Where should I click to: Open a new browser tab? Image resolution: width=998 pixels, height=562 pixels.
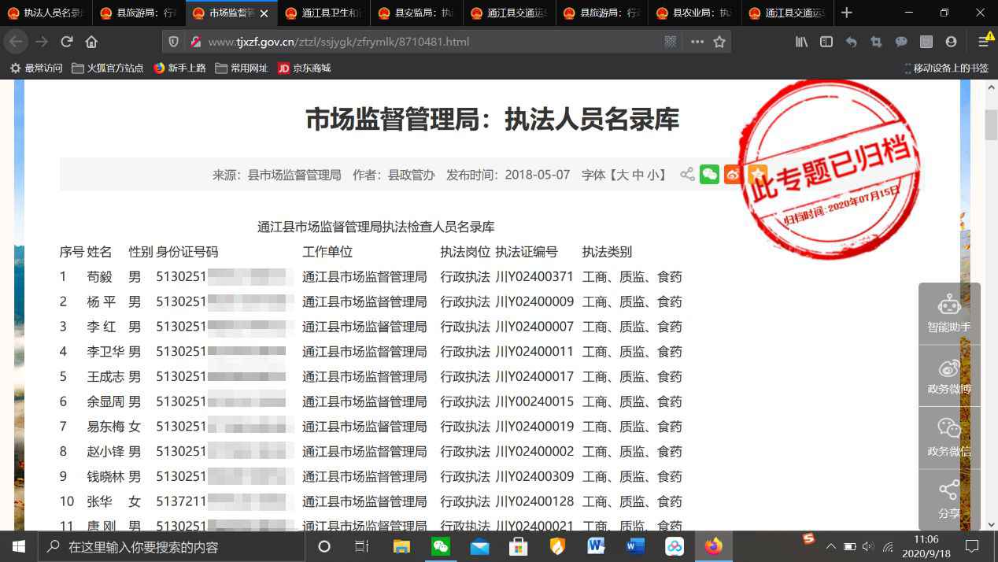click(846, 13)
